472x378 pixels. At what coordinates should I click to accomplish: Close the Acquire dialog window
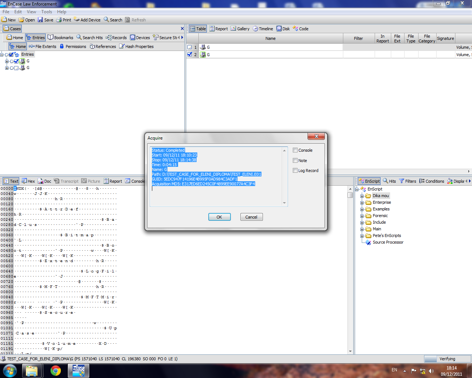[x=316, y=137]
